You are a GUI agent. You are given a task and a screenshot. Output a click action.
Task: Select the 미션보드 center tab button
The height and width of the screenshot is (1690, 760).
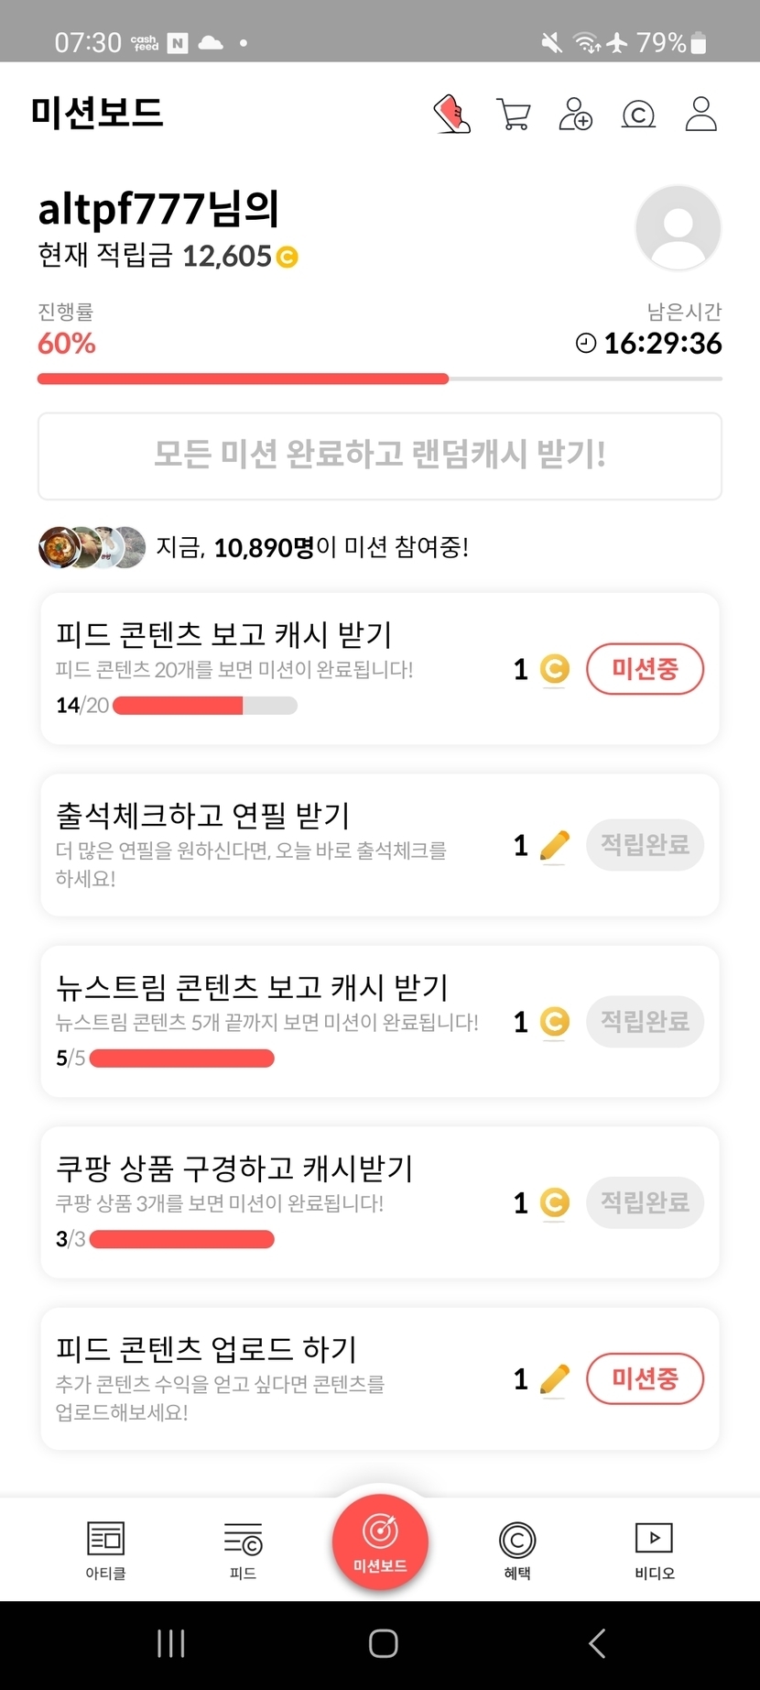click(380, 1542)
